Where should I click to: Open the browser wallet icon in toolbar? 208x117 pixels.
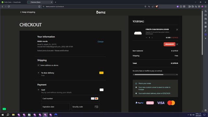(193, 6)
